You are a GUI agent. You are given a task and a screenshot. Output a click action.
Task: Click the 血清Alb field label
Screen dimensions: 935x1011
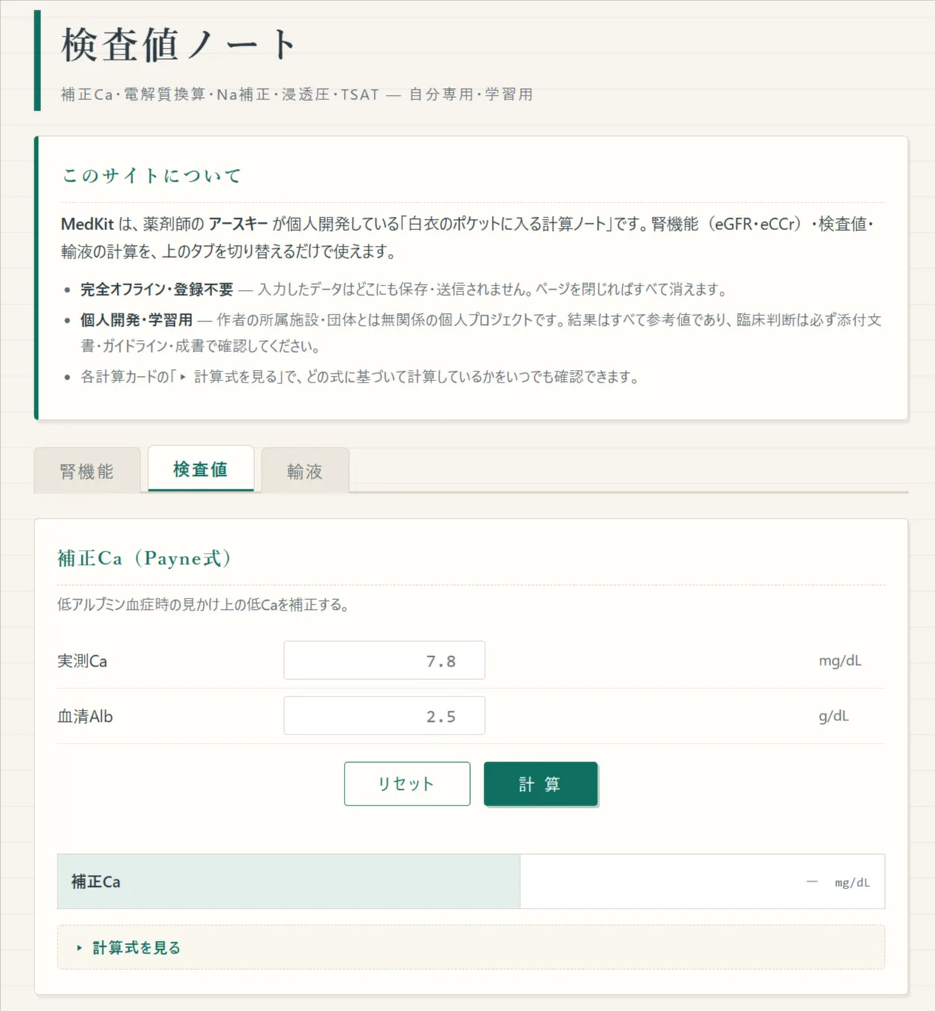(85, 717)
